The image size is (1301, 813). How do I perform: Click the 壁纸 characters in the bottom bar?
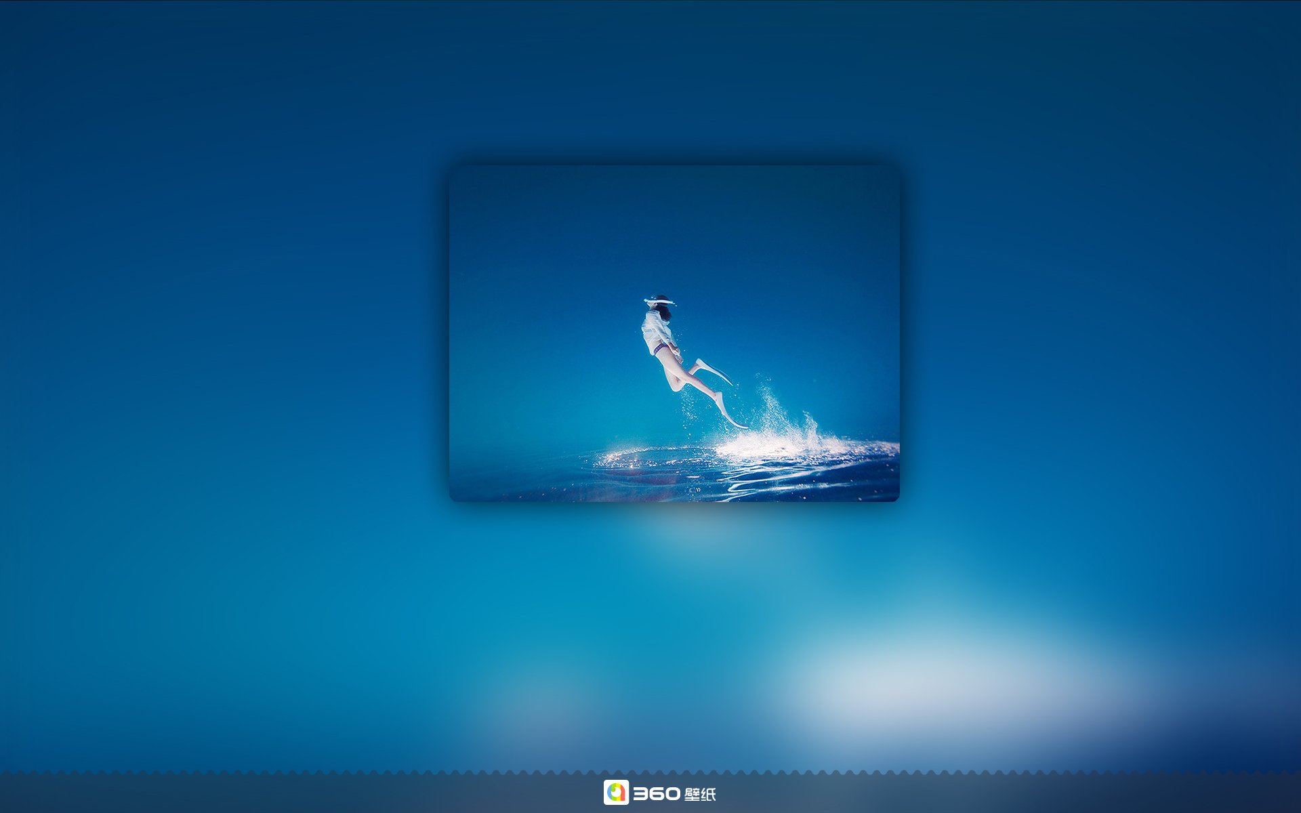(700, 794)
